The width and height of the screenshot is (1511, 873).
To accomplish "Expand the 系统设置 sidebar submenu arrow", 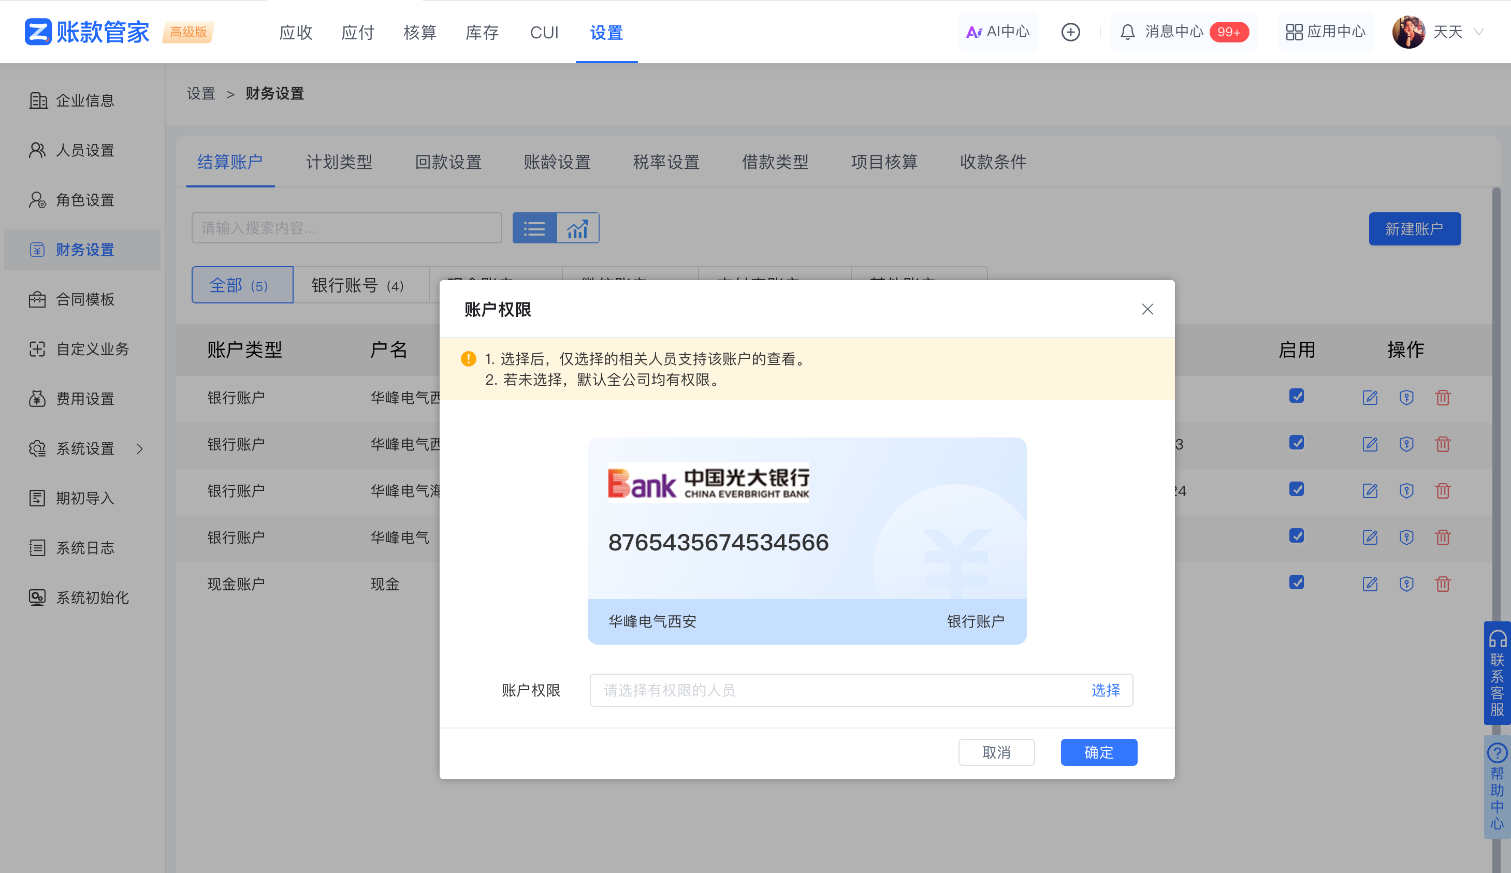I will (140, 448).
